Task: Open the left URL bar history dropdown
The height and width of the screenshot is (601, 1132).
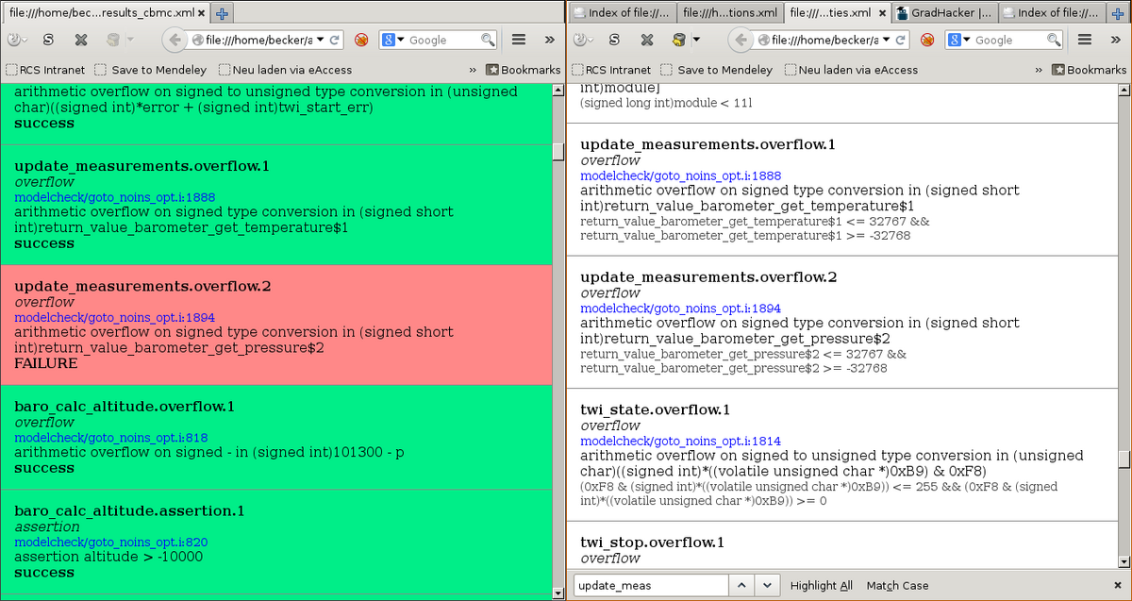Action: [x=321, y=40]
